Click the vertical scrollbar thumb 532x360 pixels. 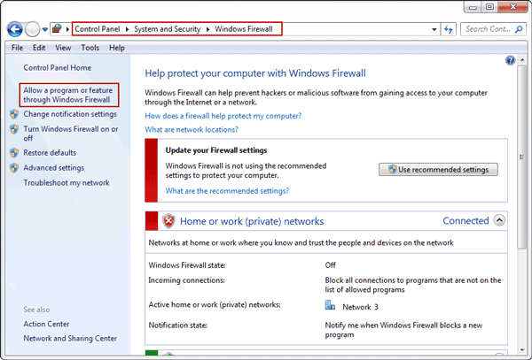(521, 157)
